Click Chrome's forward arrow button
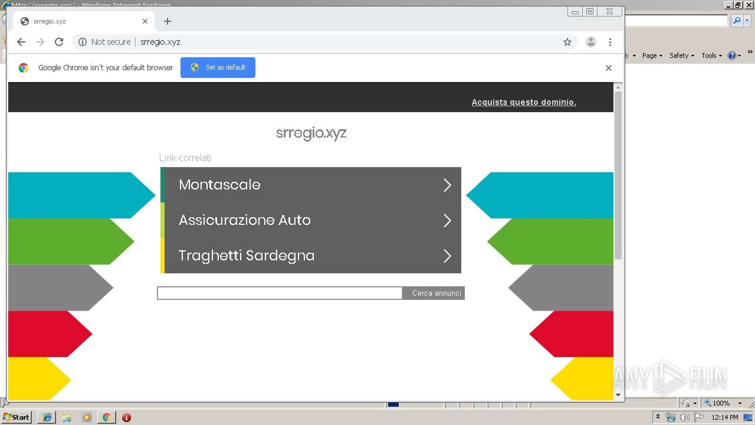 click(x=40, y=42)
